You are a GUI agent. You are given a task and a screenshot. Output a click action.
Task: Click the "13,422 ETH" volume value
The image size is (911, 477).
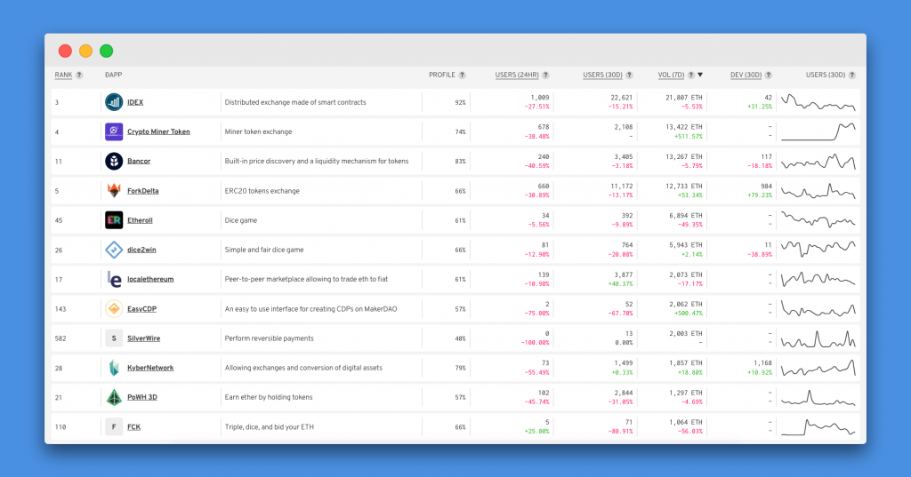684,127
